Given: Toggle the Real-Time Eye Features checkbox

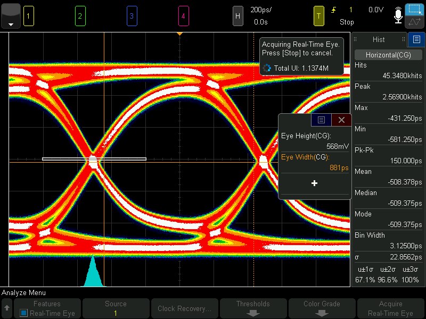Looking at the screenshot, I should click(23, 313).
